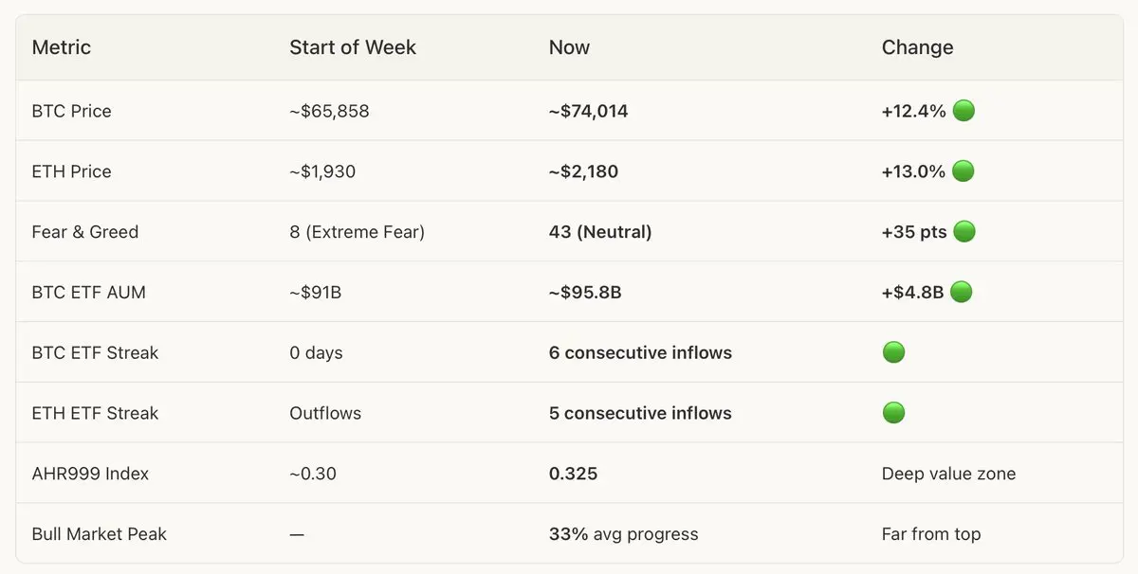Click the green circle beside +$4.8B

[x=961, y=292]
